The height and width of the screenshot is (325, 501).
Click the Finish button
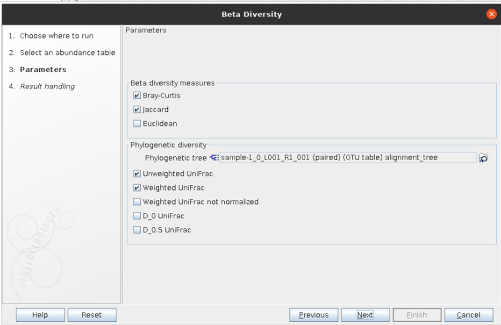(417, 315)
